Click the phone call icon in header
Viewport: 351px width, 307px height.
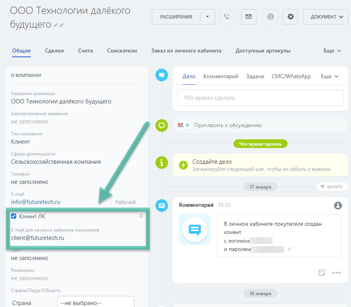pyautogui.click(x=227, y=17)
